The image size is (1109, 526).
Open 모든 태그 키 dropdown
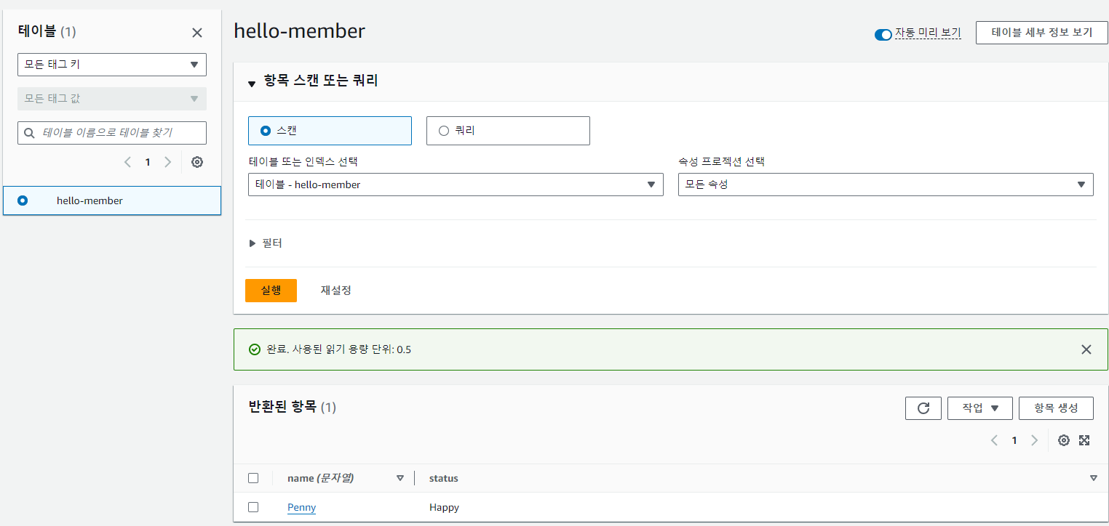point(112,65)
